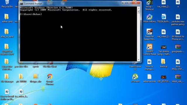This screenshot has height=105, width=187.
Task: Click the Command Prompt scrollbar up arrow
Action: coord(138,8)
